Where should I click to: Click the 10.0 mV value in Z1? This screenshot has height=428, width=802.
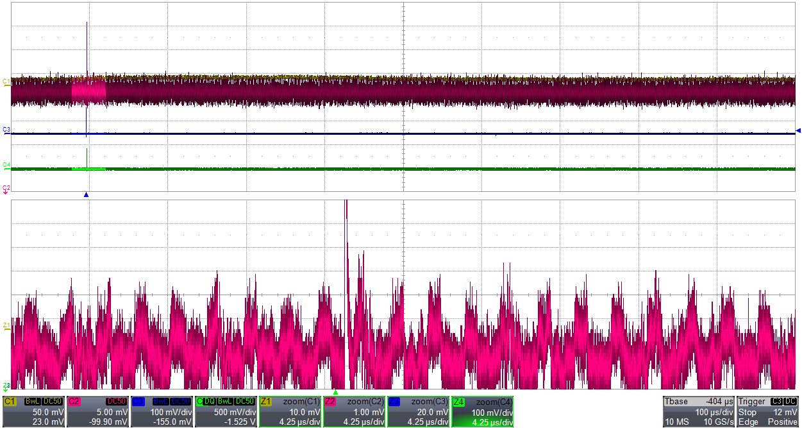pyautogui.click(x=305, y=412)
